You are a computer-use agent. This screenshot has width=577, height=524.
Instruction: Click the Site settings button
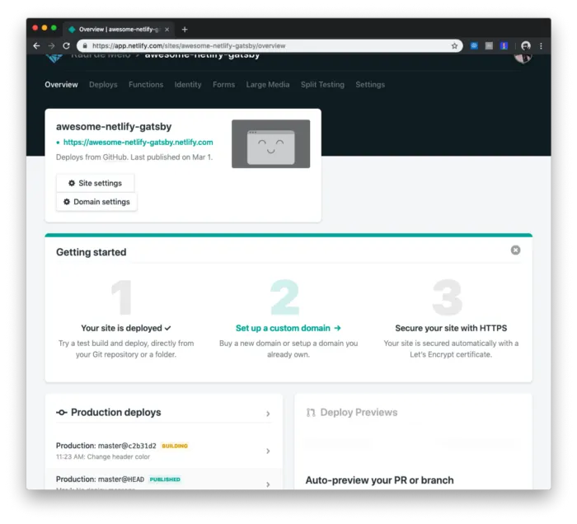click(x=96, y=183)
